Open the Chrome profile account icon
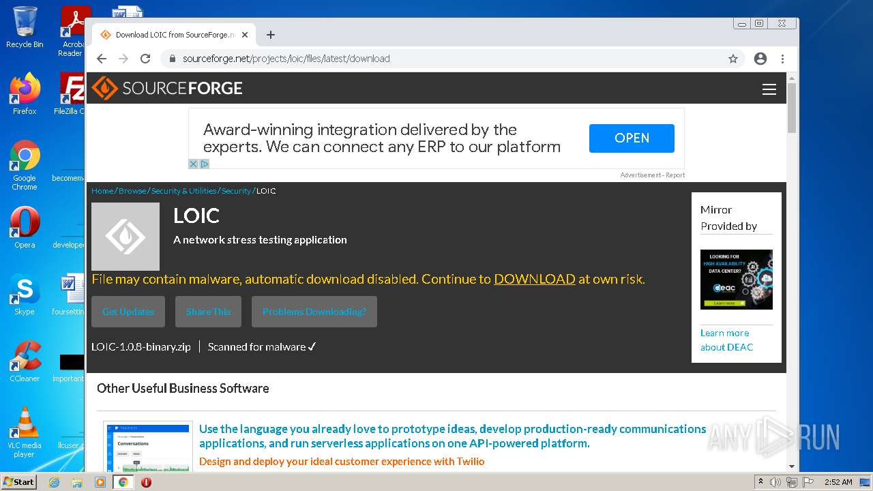 (760, 59)
